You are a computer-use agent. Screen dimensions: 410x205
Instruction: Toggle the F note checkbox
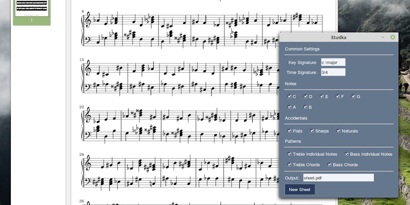click(x=338, y=96)
